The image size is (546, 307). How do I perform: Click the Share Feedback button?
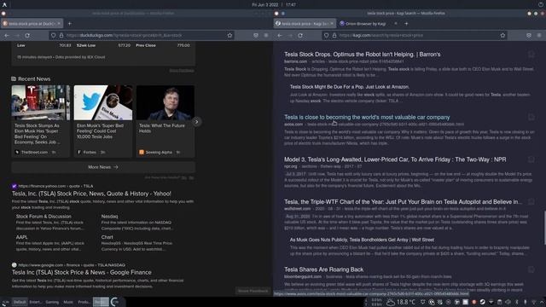pyautogui.click(x=253, y=291)
